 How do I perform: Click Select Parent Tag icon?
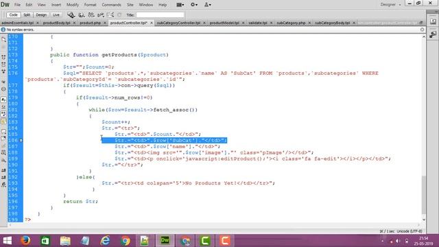[3, 82]
